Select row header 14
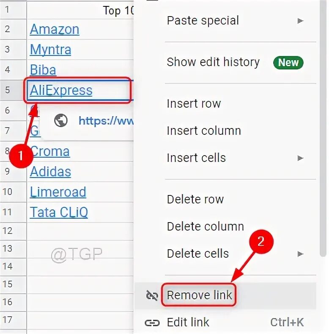The width and height of the screenshot is (329, 334). tap(13, 267)
